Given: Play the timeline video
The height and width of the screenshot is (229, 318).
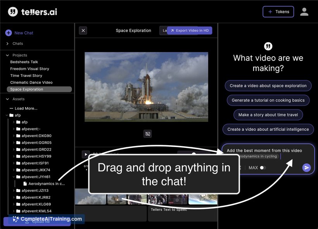Looking at the screenshot, I should (86, 154).
